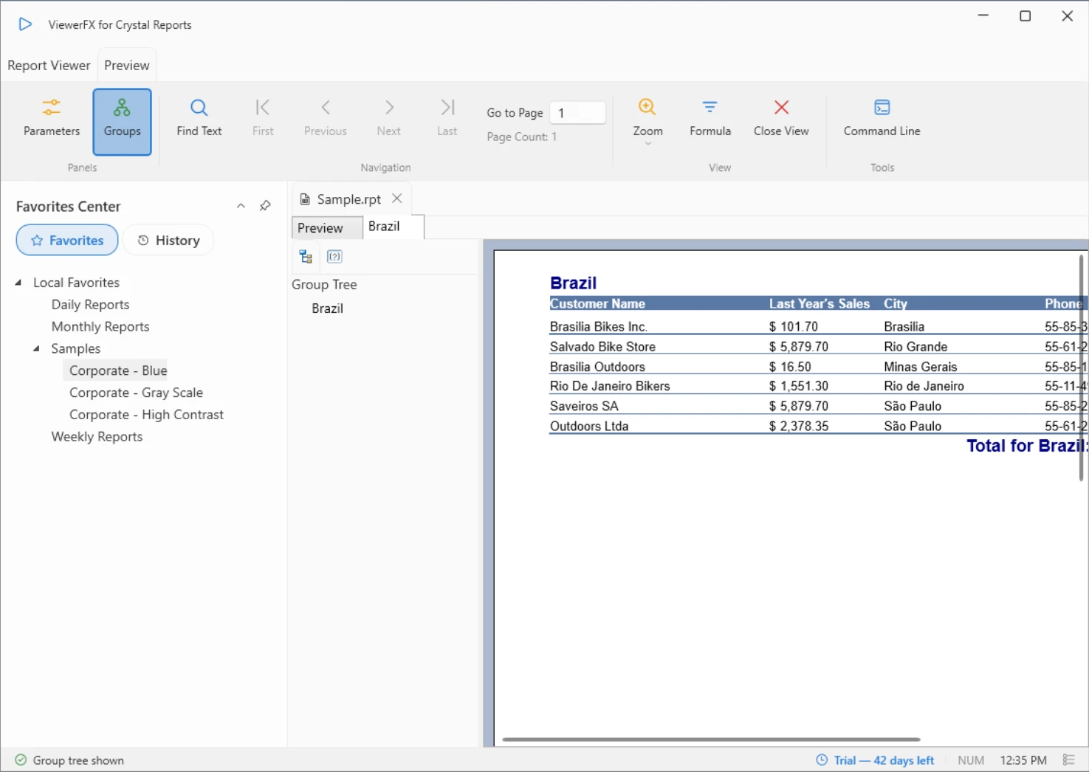Click Minas Gerais city cell
Screen dimensions: 1089x772
[x=920, y=367]
